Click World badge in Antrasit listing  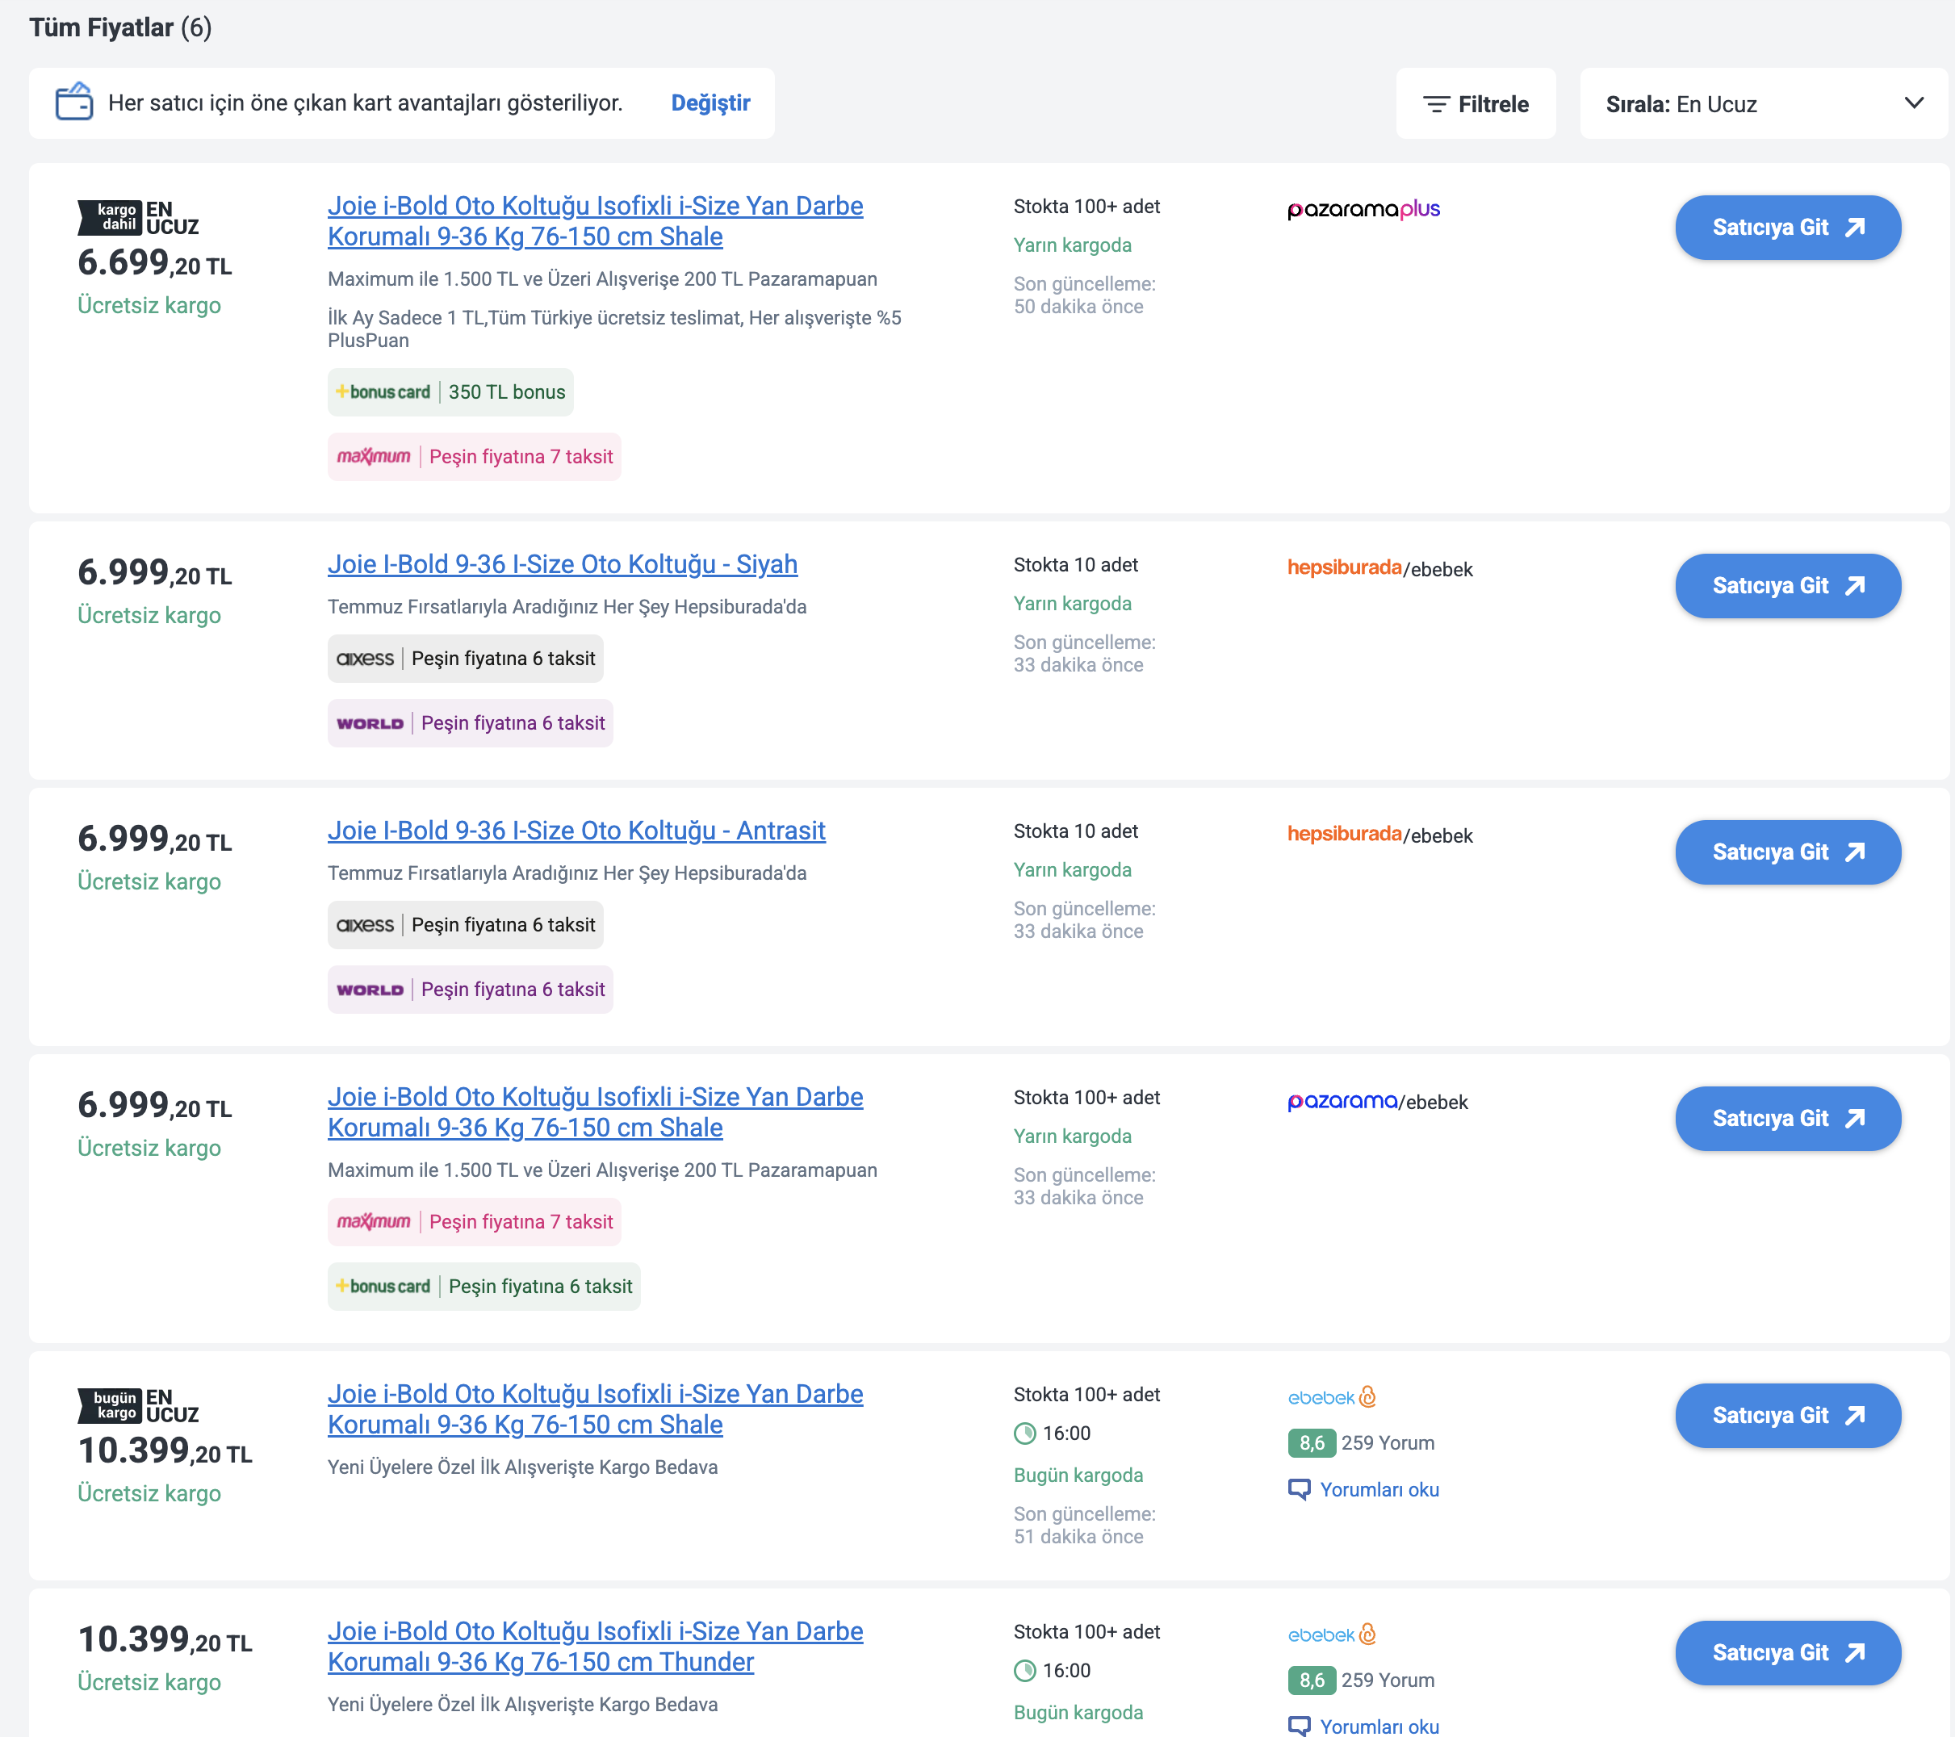coord(470,990)
